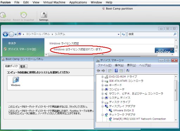Click the Forward button in System window

coord(11,34)
